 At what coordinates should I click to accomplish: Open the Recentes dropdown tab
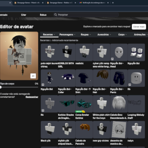(x=49, y=34)
